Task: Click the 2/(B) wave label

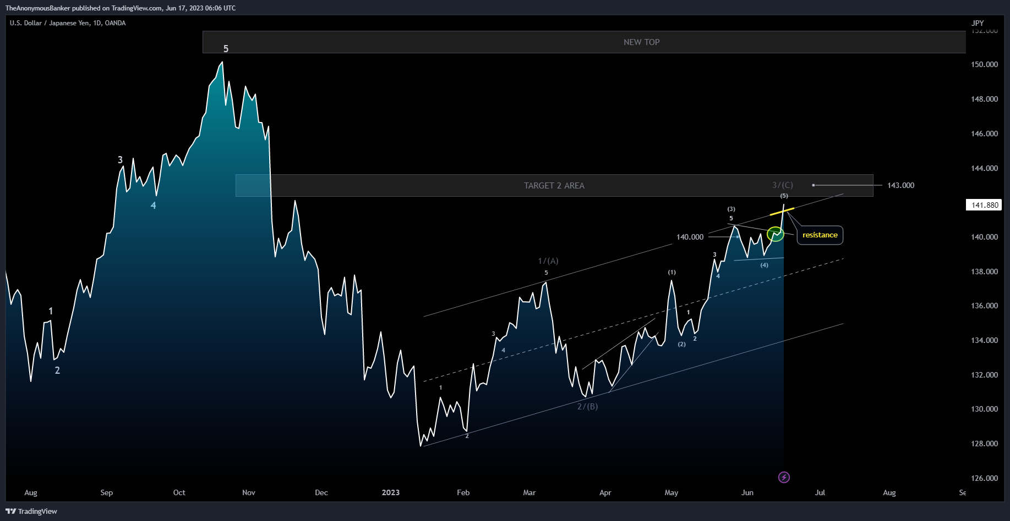Action: click(x=587, y=407)
